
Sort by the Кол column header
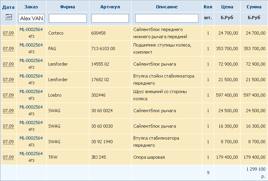pos(208,7)
